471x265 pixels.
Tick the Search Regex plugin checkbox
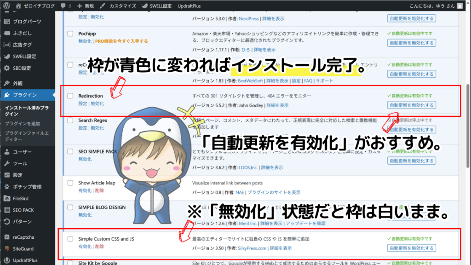(70, 121)
